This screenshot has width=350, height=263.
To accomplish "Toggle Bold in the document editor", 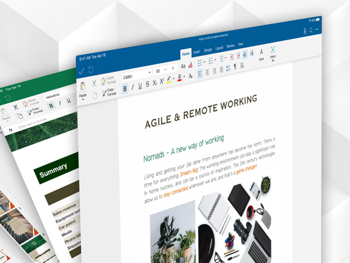I will tap(125, 89).
